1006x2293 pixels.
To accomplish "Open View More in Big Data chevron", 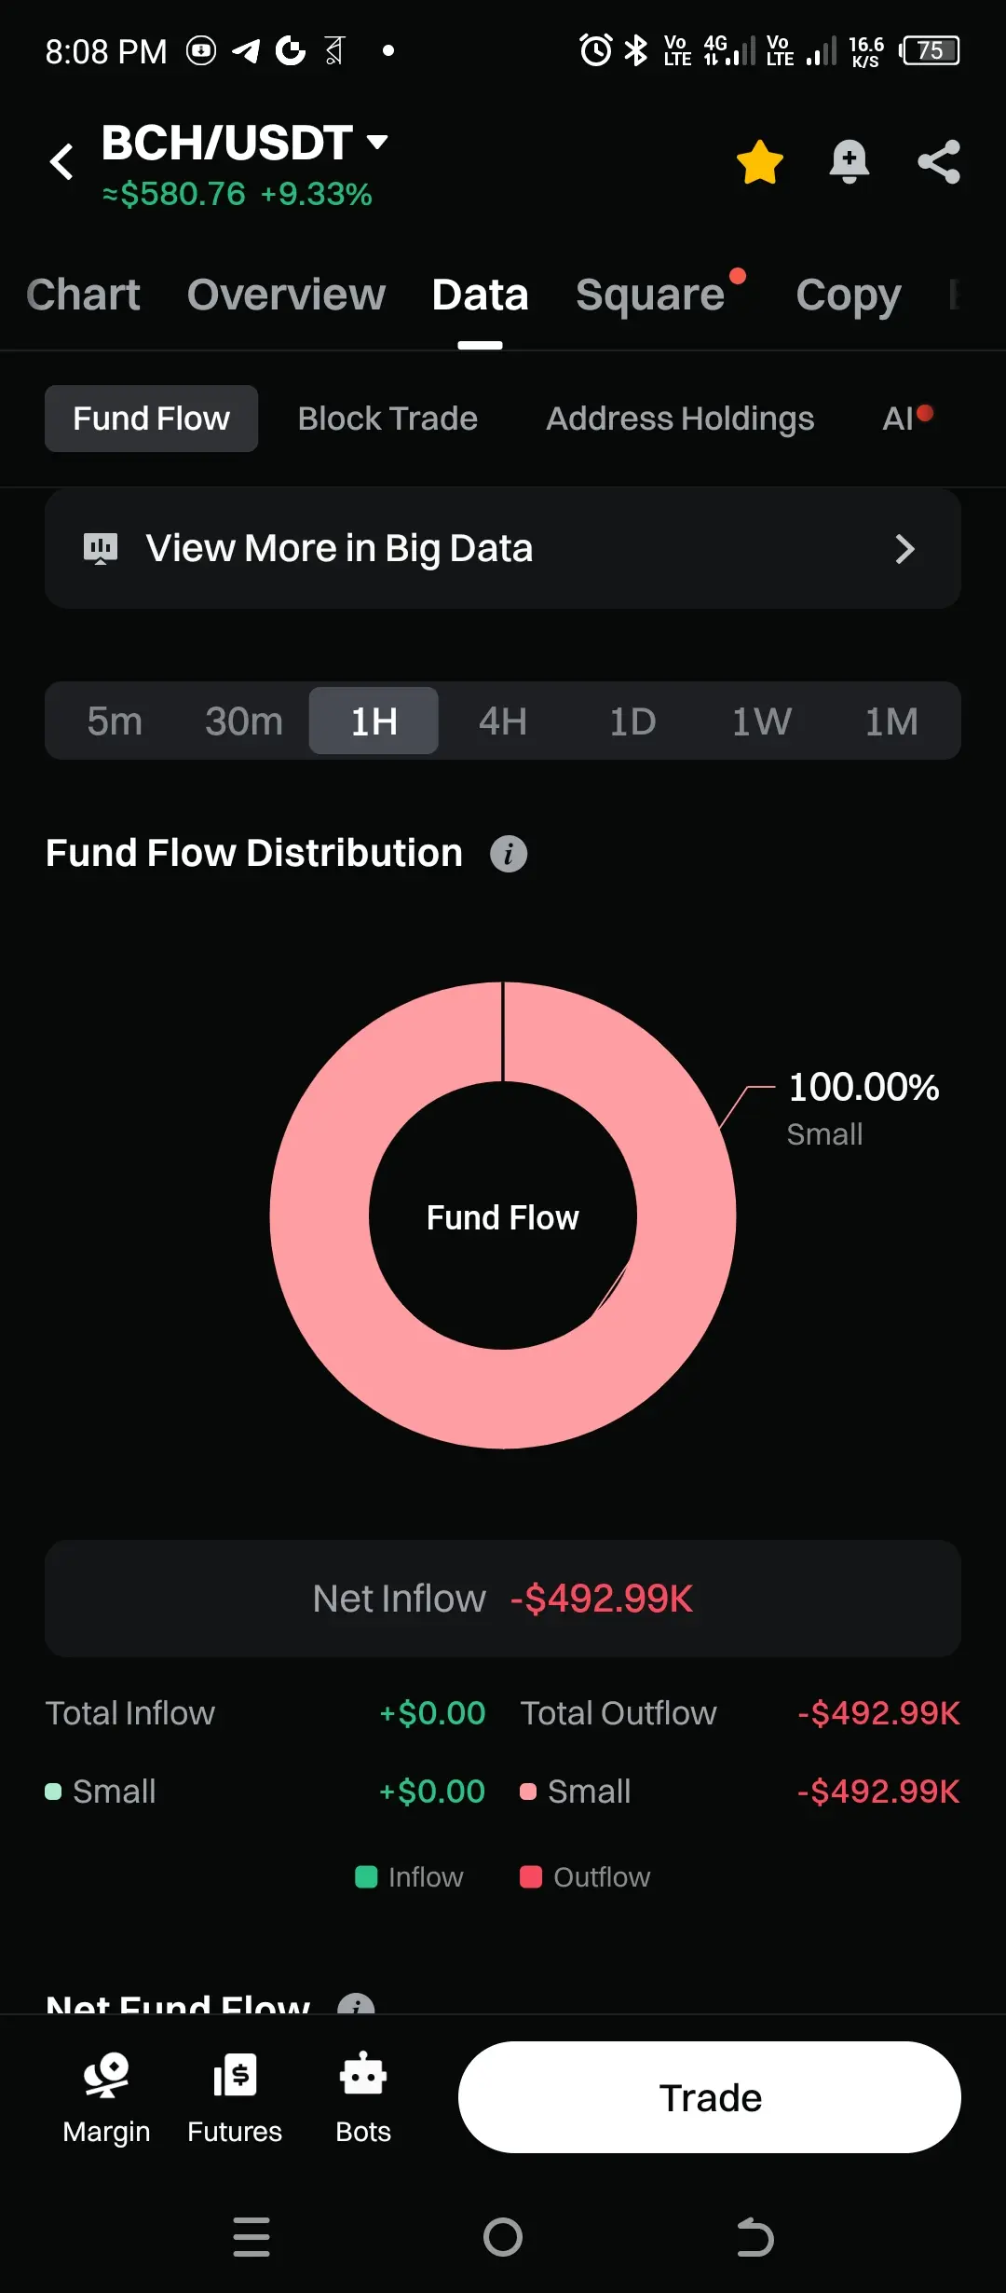I will (x=904, y=549).
